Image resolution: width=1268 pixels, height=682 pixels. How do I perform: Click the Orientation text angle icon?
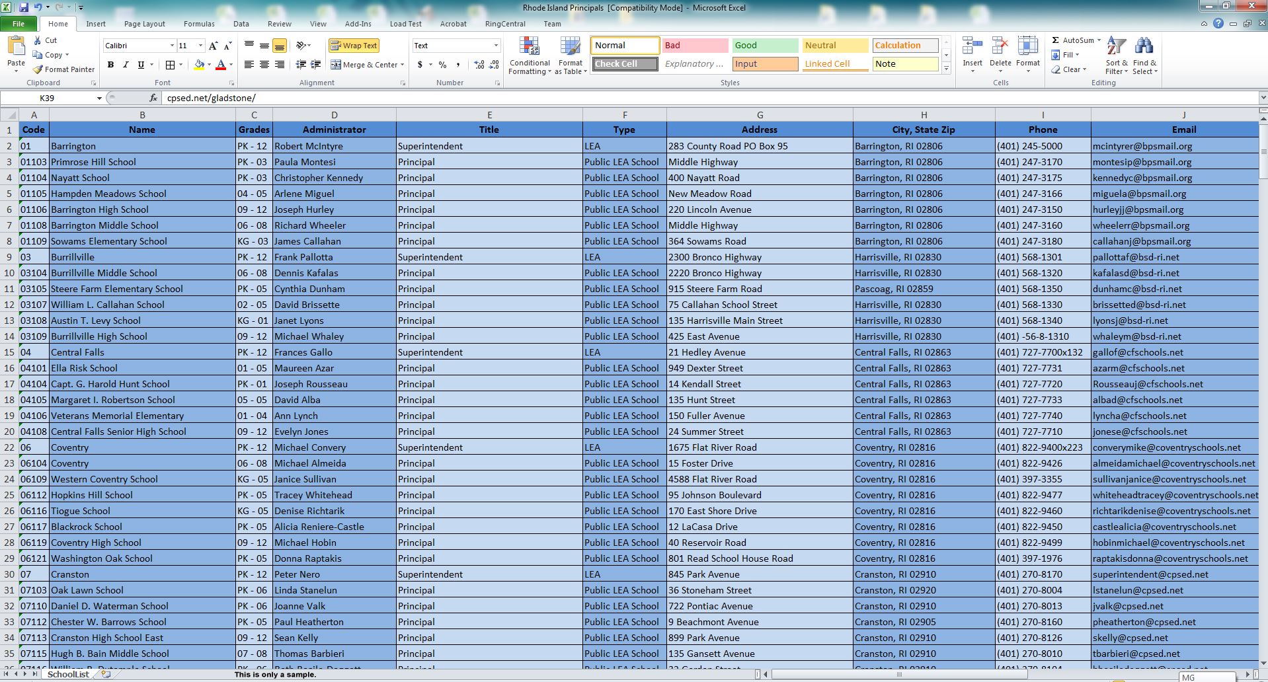point(301,46)
